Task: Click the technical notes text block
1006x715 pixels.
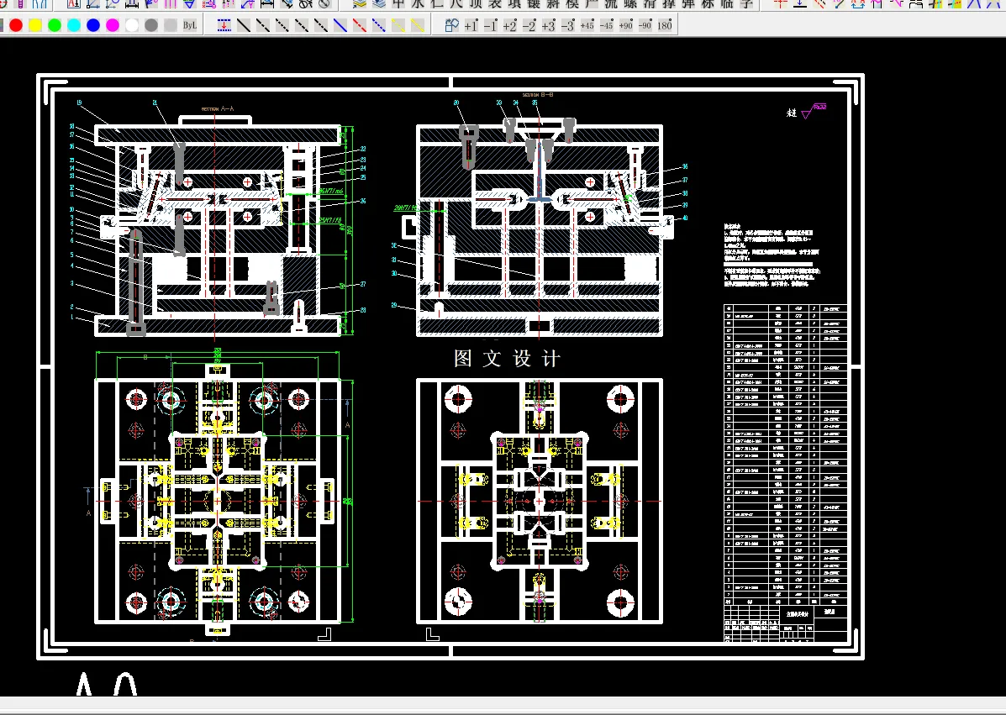Action: click(772, 254)
